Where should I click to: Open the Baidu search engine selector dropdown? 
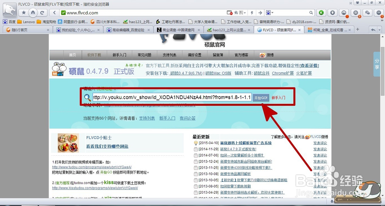[x=270, y=13]
